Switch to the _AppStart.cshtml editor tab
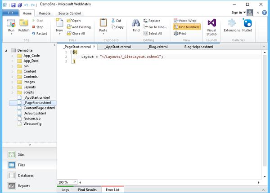 tap(118, 47)
